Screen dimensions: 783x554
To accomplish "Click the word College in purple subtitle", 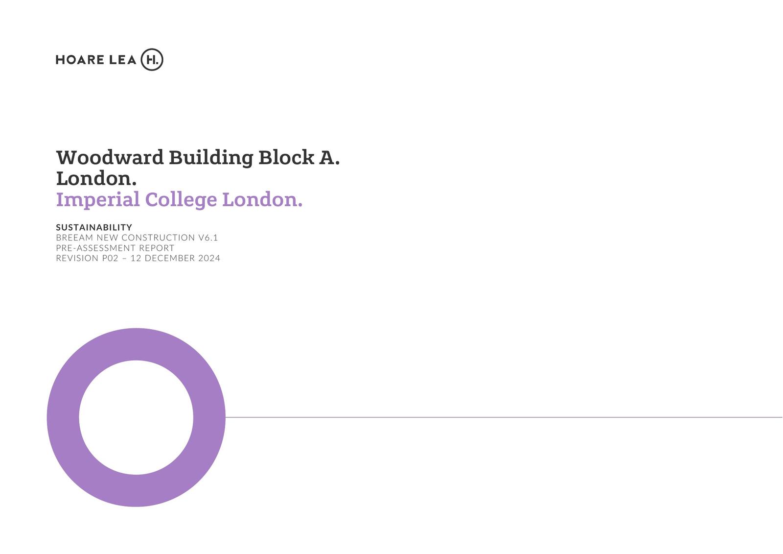I will tap(181, 200).
